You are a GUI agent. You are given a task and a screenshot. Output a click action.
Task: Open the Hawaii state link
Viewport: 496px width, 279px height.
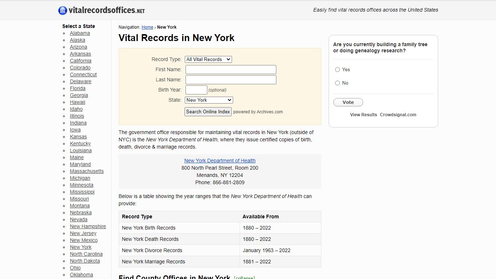[77, 102]
